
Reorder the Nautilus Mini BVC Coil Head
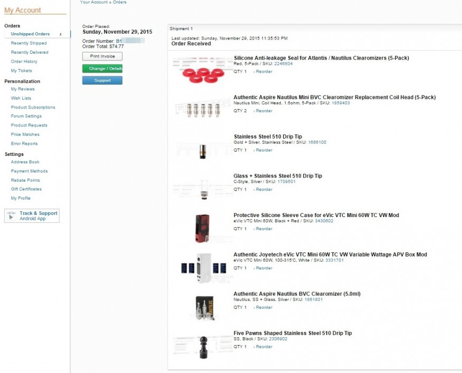[x=263, y=111]
